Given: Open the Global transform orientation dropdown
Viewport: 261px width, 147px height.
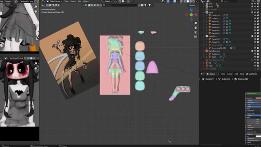Looking at the screenshot, I should pyautogui.click(x=107, y=1).
